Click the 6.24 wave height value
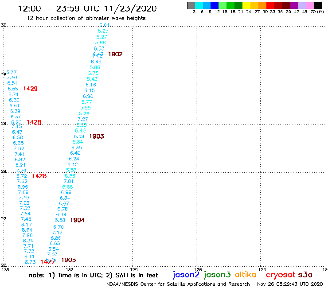Image resolution: width=328 pixels, height=288 pixels. [x=74, y=159]
